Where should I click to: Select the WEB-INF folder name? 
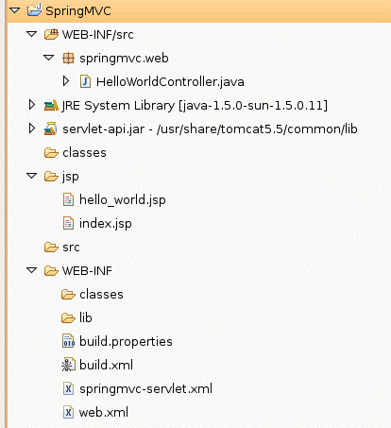pyautogui.click(x=87, y=270)
